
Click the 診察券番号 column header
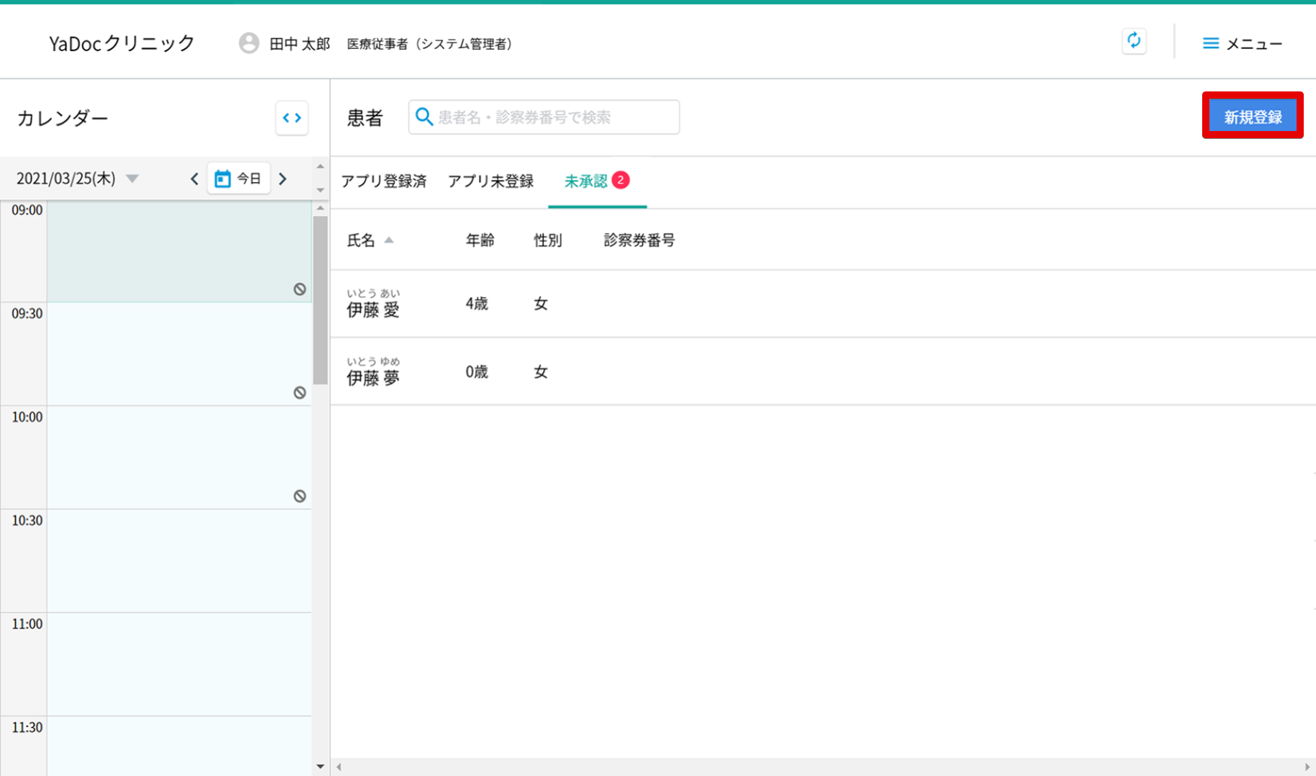(x=639, y=240)
